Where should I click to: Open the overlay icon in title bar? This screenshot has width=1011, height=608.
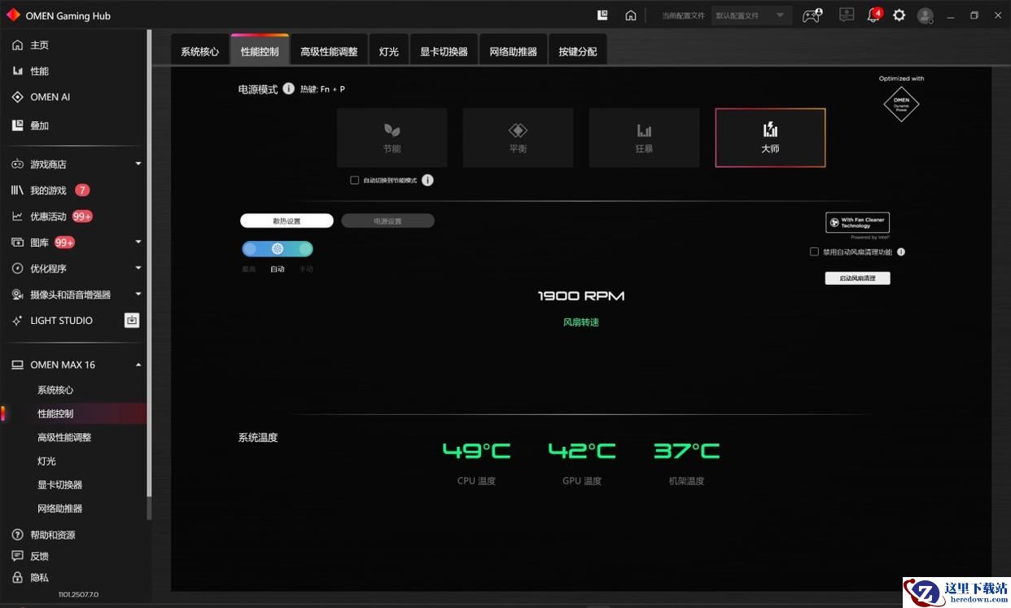[602, 15]
